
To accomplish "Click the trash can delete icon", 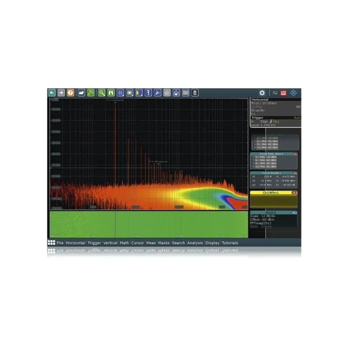I will [195, 93].
